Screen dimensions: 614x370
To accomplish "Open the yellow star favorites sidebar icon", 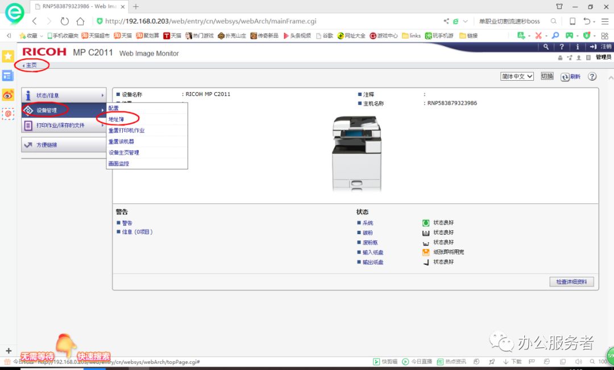I will 8,56.
